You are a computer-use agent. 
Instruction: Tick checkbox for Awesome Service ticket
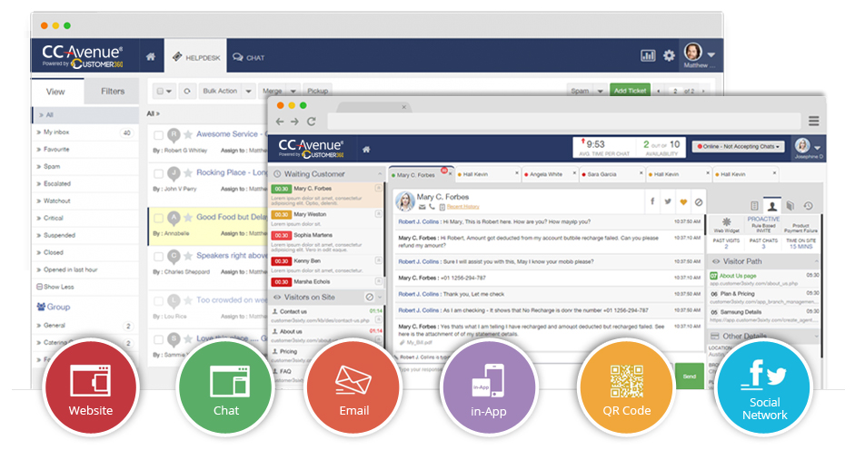(158, 135)
